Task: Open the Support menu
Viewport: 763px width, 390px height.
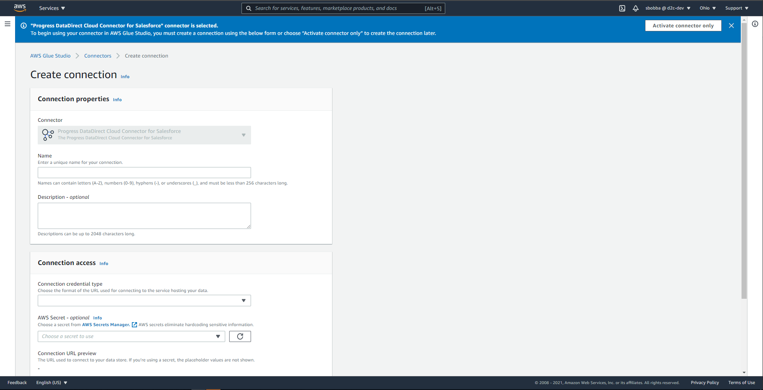Action: 736,8
